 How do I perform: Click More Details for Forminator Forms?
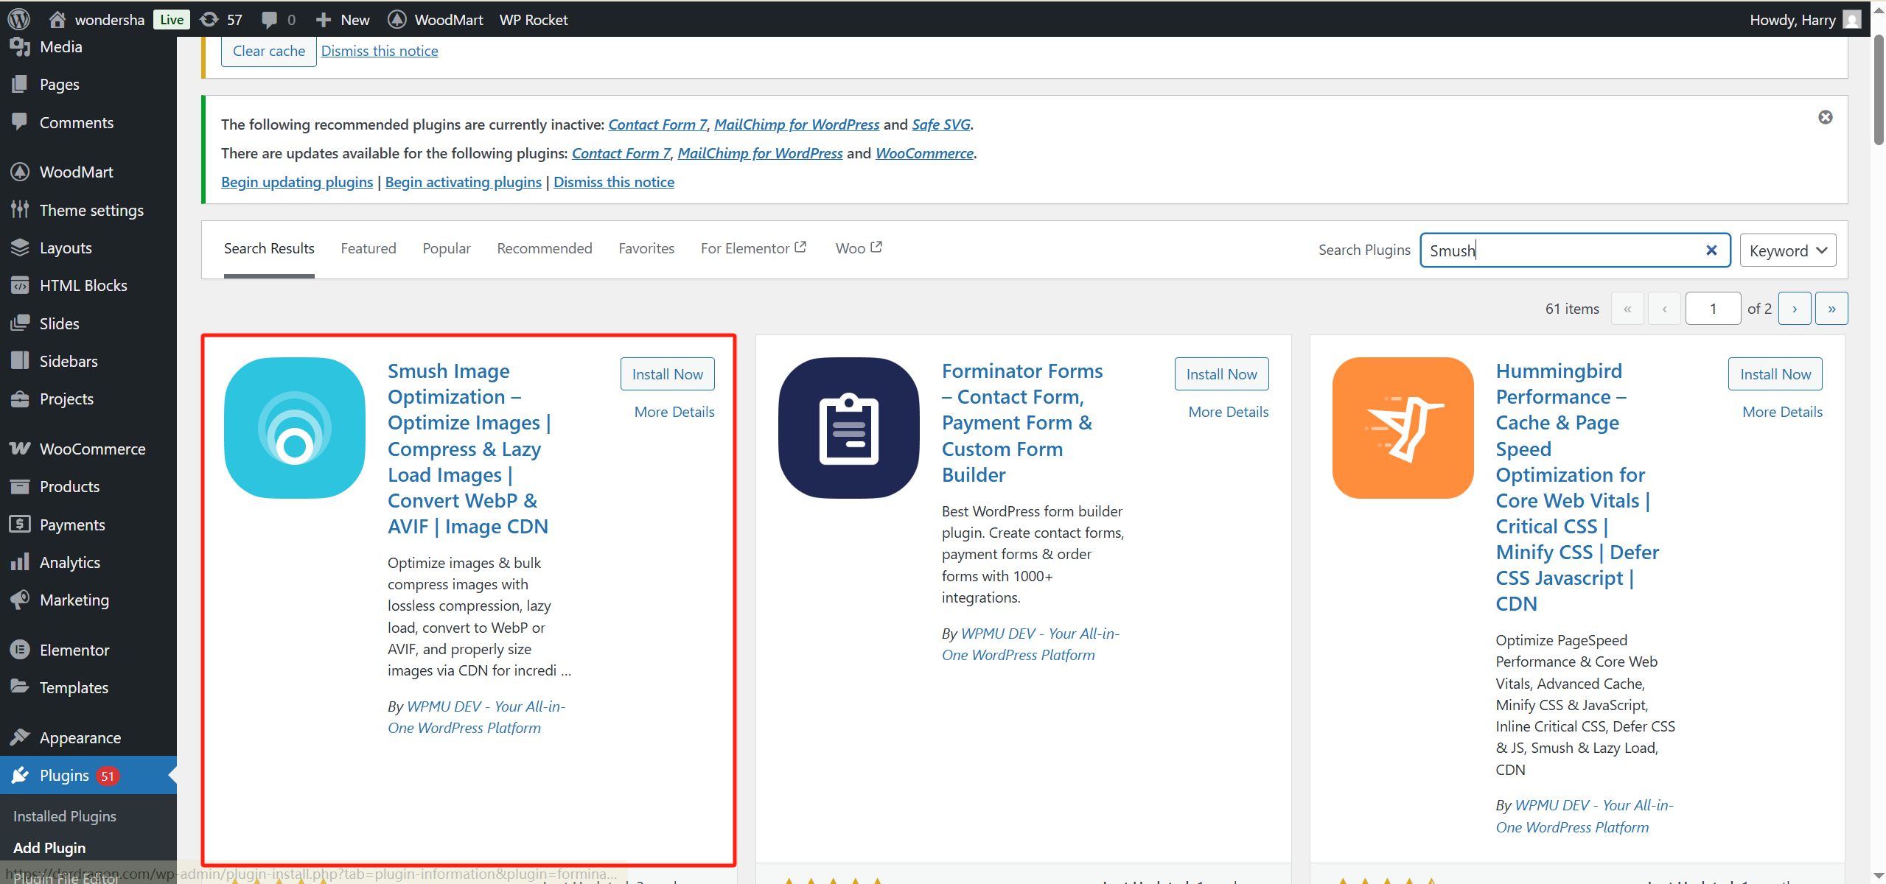1228,412
